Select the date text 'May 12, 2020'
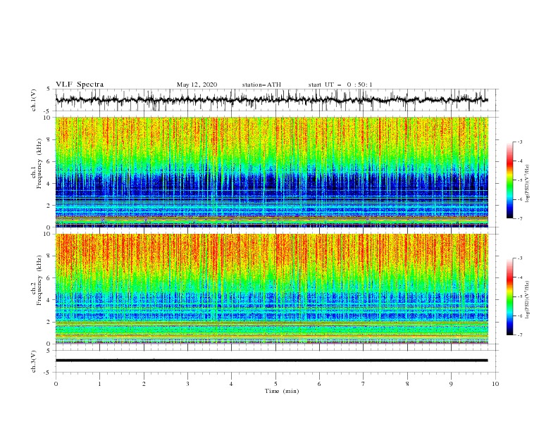 197,85
